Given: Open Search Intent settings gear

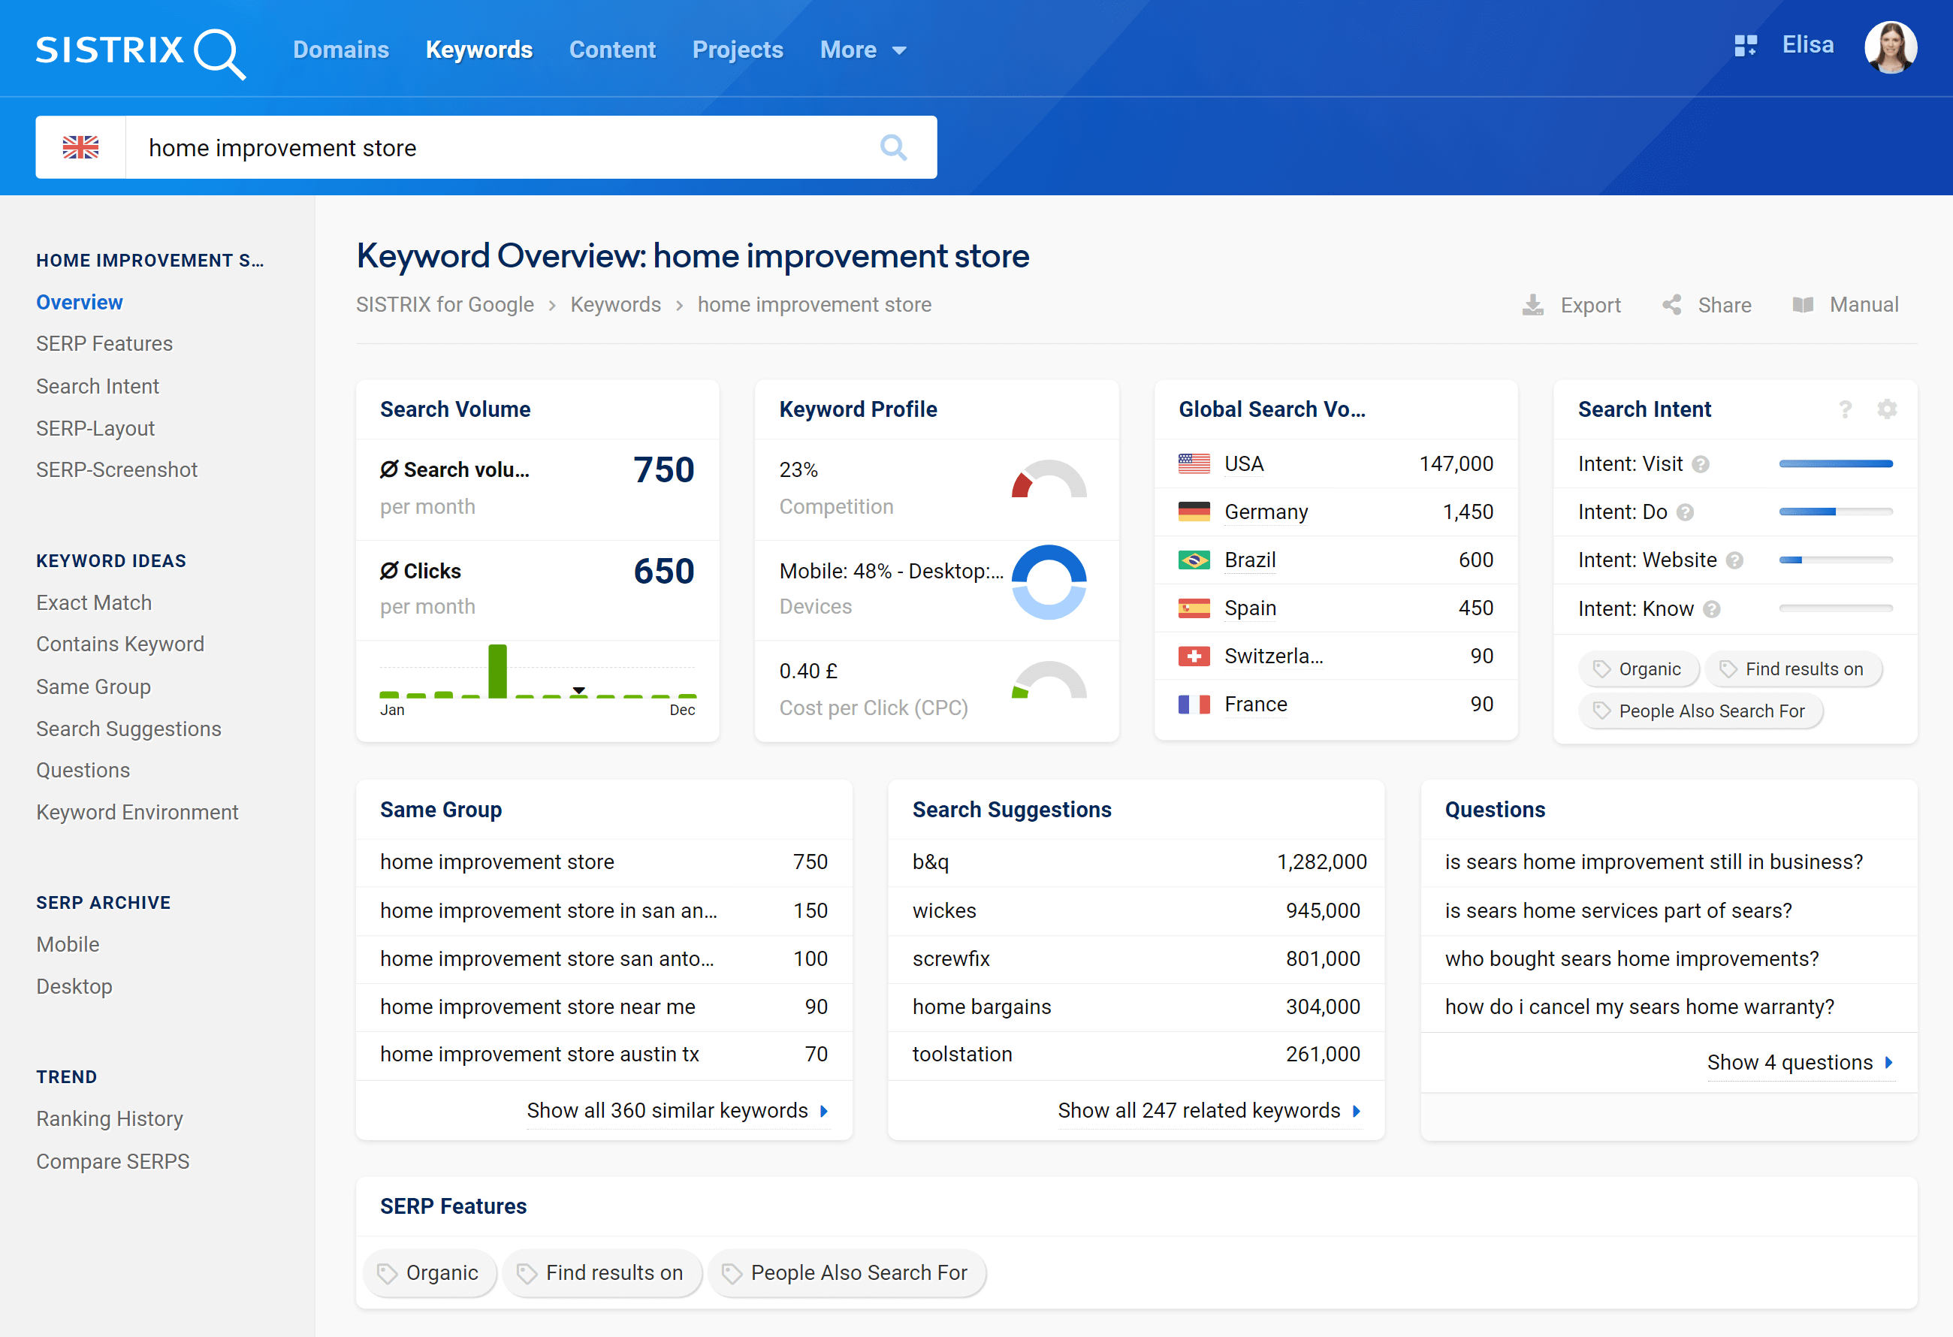Looking at the screenshot, I should pyautogui.click(x=1887, y=409).
